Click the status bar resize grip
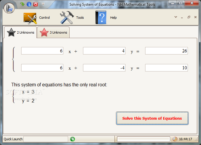Image resolution: width=201 pixels, height=145 pixels. tap(196, 139)
